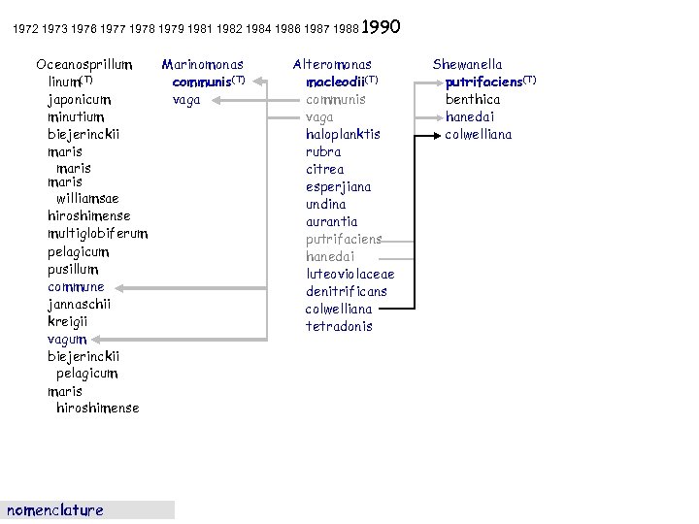
Task: Click the multiglobiferum species name
Action: tap(98, 234)
